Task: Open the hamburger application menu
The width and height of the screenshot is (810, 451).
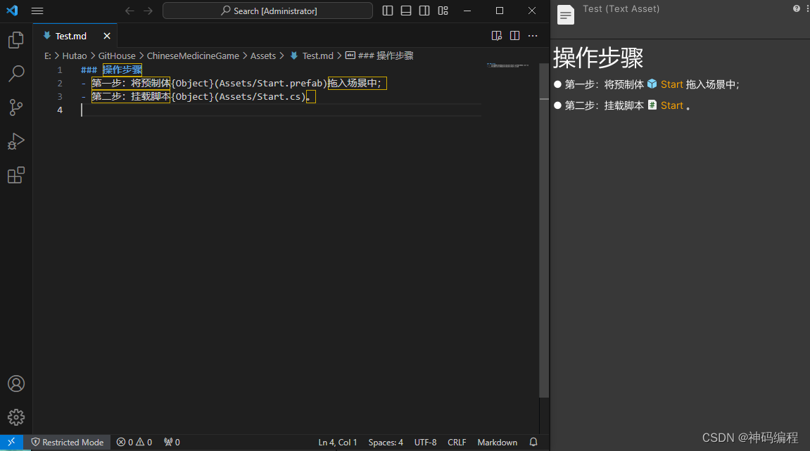Action: pyautogui.click(x=37, y=11)
